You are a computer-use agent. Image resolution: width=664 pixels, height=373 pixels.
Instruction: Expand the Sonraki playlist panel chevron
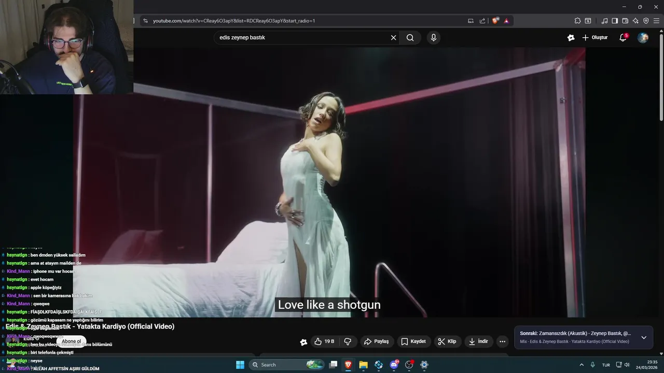pos(644,337)
